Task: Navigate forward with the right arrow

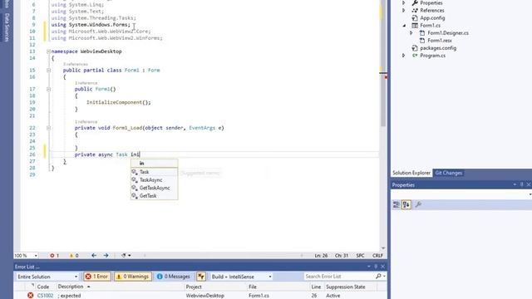Action: click(x=106, y=255)
